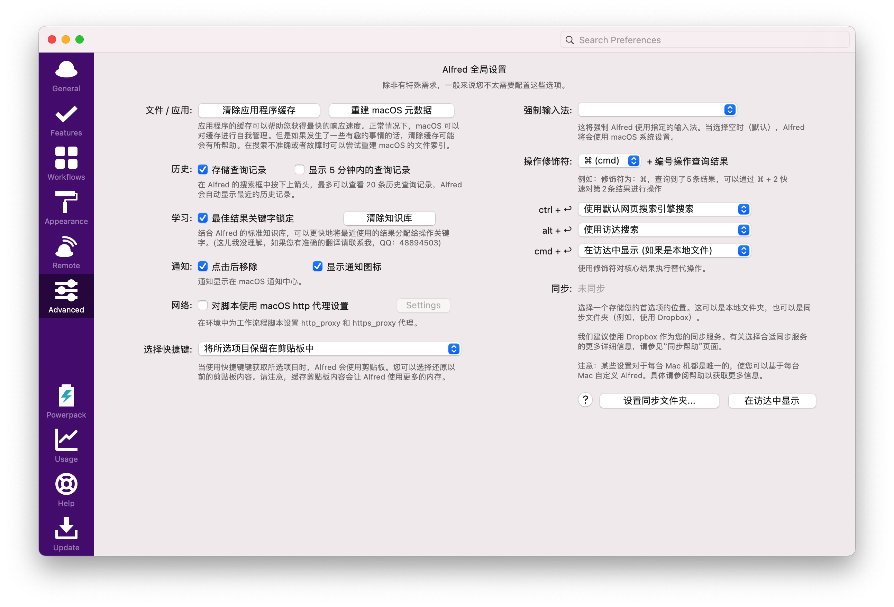Open alt + return 使用访达搜索 dropdown

point(664,230)
